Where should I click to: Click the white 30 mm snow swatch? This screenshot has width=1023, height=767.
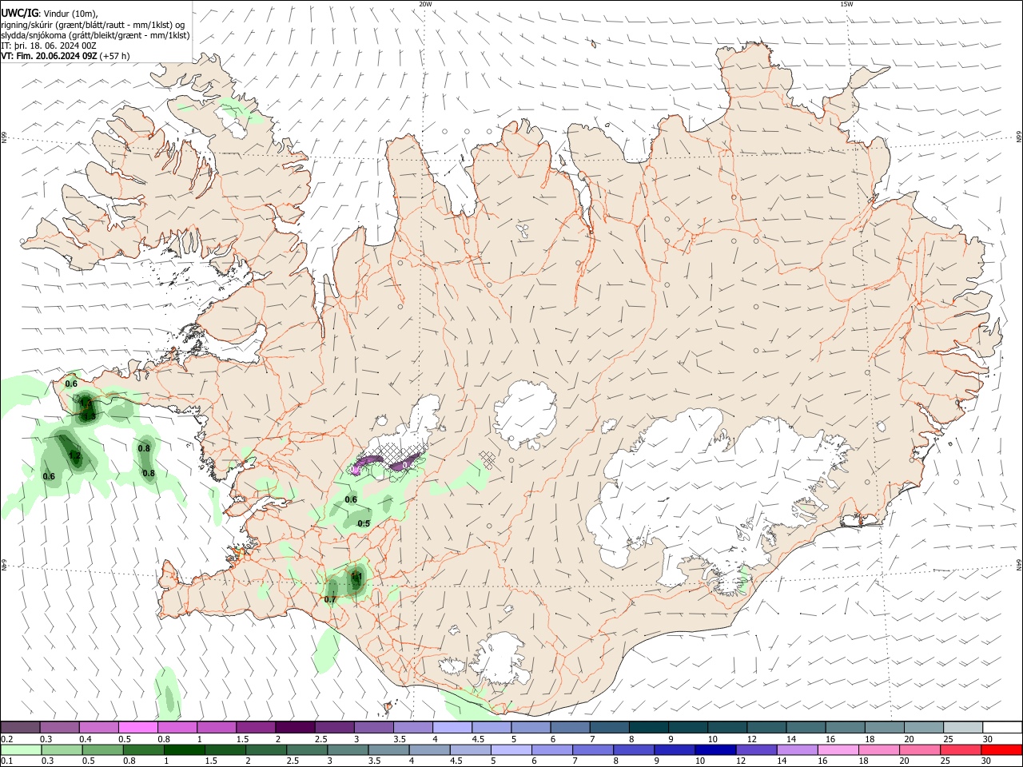(x=1002, y=728)
